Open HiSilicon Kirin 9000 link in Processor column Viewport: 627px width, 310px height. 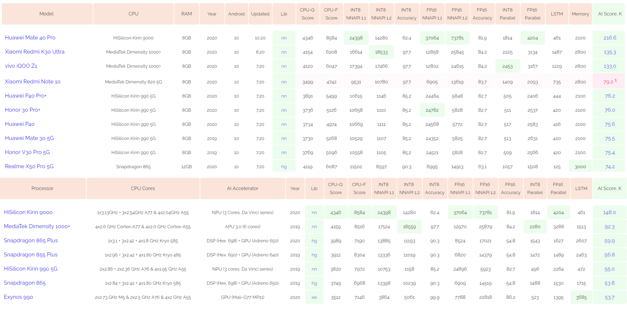[28, 212]
